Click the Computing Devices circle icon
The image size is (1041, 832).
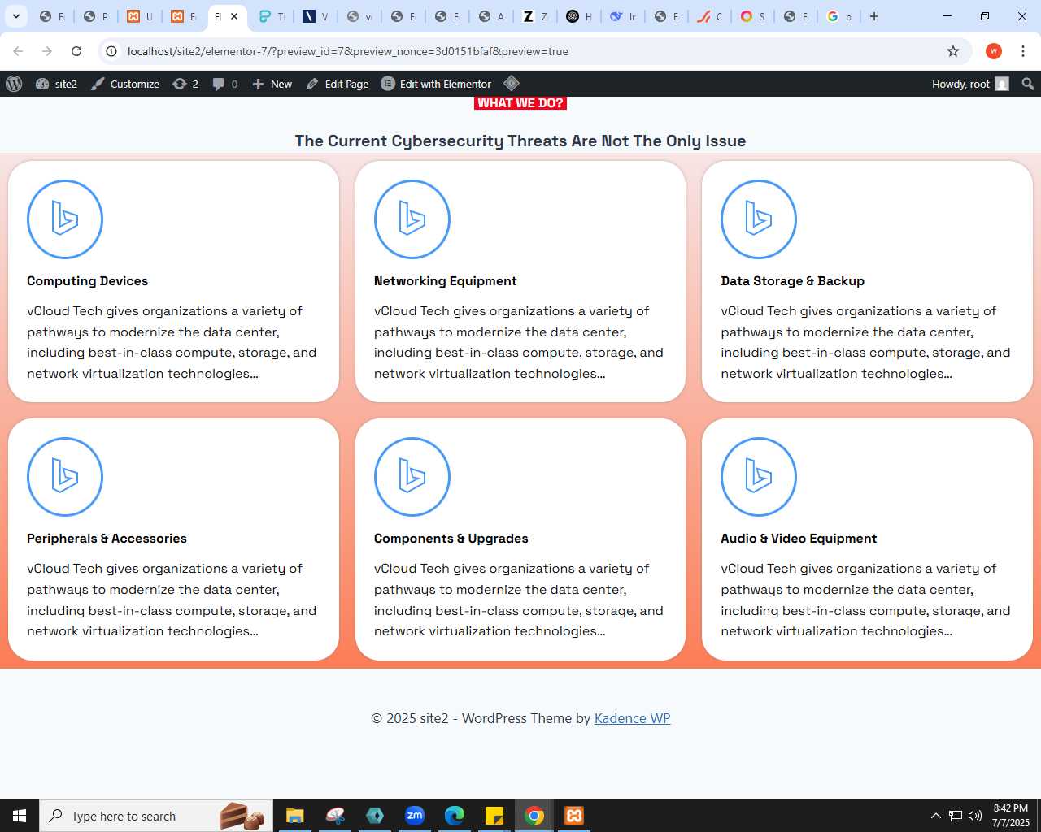pyautogui.click(x=65, y=219)
